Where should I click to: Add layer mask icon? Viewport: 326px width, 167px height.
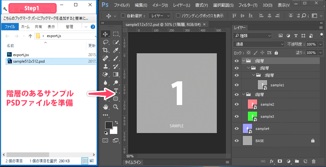tap(280, 161)
